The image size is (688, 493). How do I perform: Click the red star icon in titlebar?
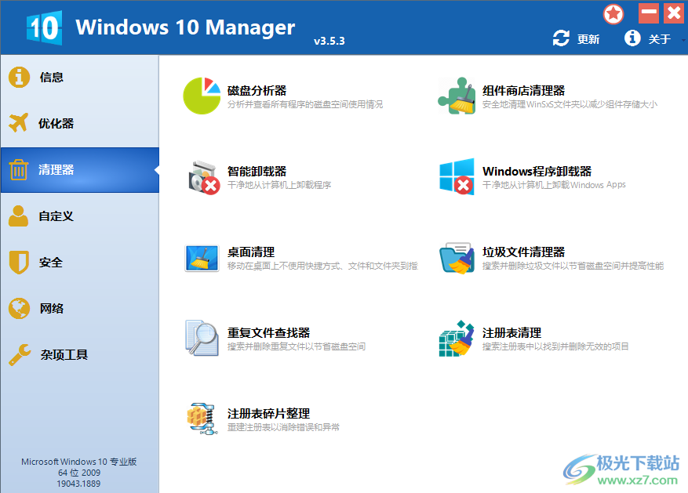(613, 13)
